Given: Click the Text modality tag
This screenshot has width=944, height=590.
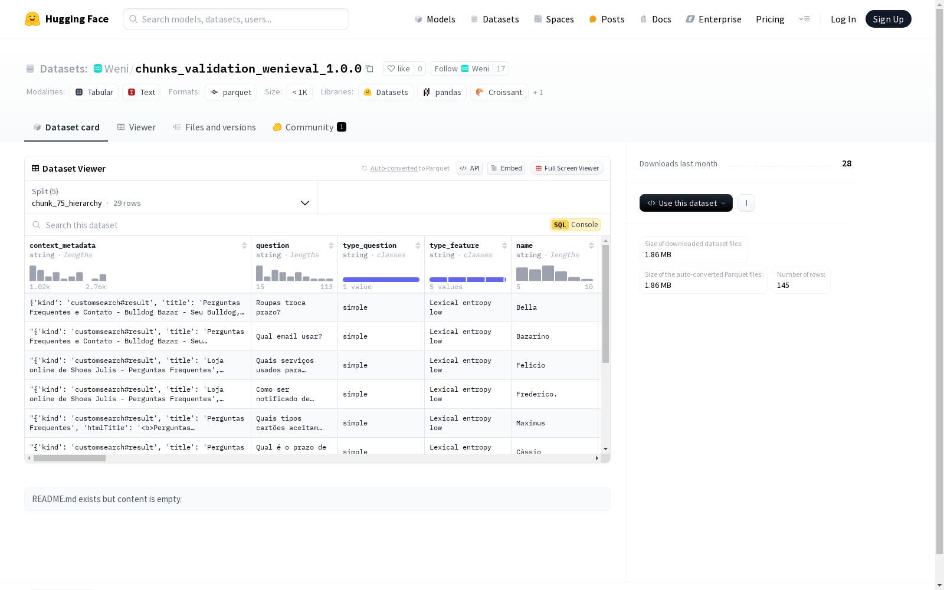Looking at the screenshot, I should (142, 92).
